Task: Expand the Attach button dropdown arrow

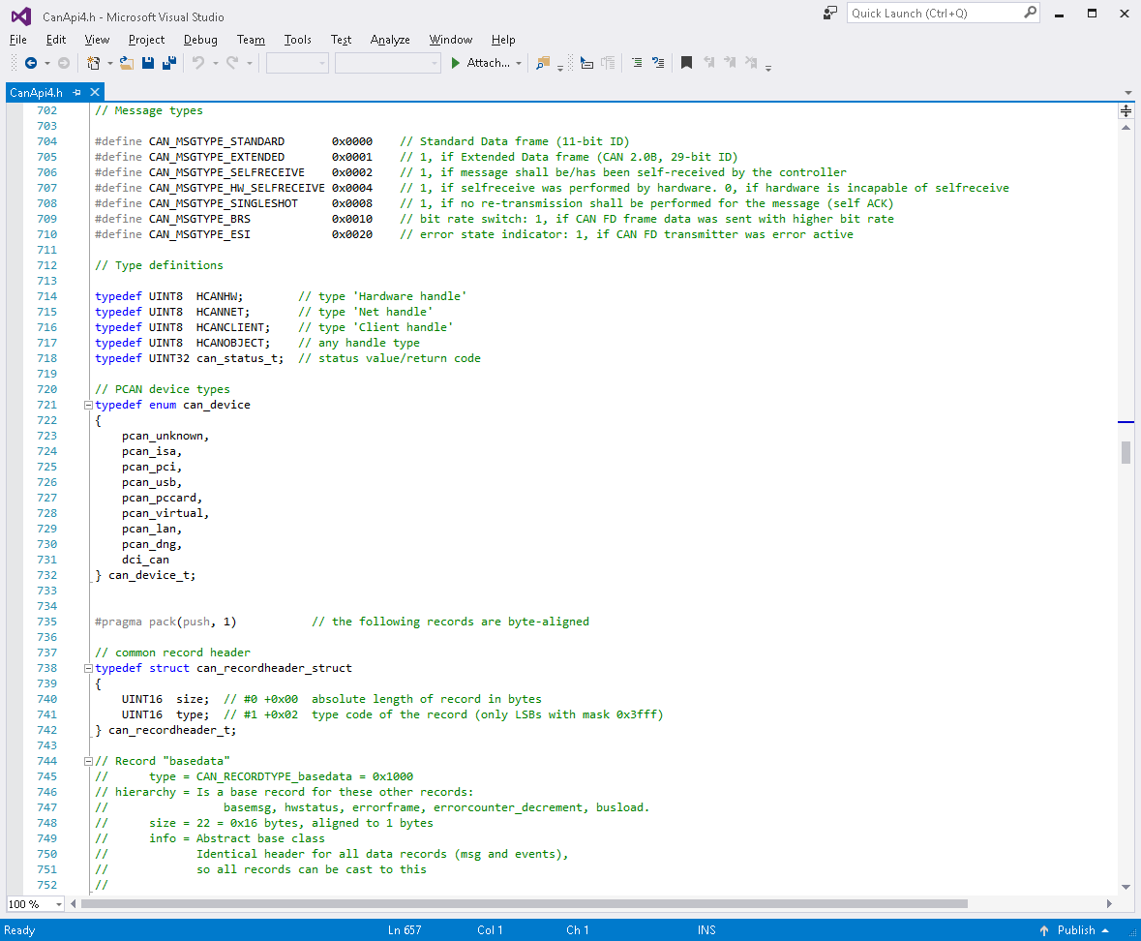Action: pyautogui.click(x=519, y=63)
